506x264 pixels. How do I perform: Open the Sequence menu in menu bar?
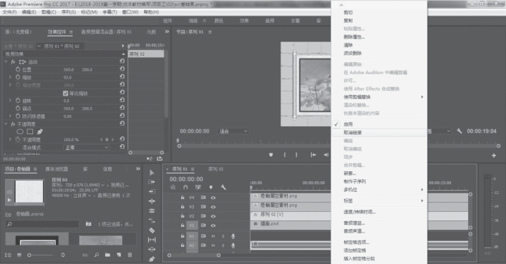[x=69, y=12]
